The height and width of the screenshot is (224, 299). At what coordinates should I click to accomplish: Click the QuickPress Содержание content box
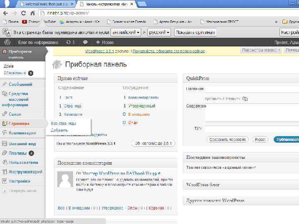pos(252,112)
